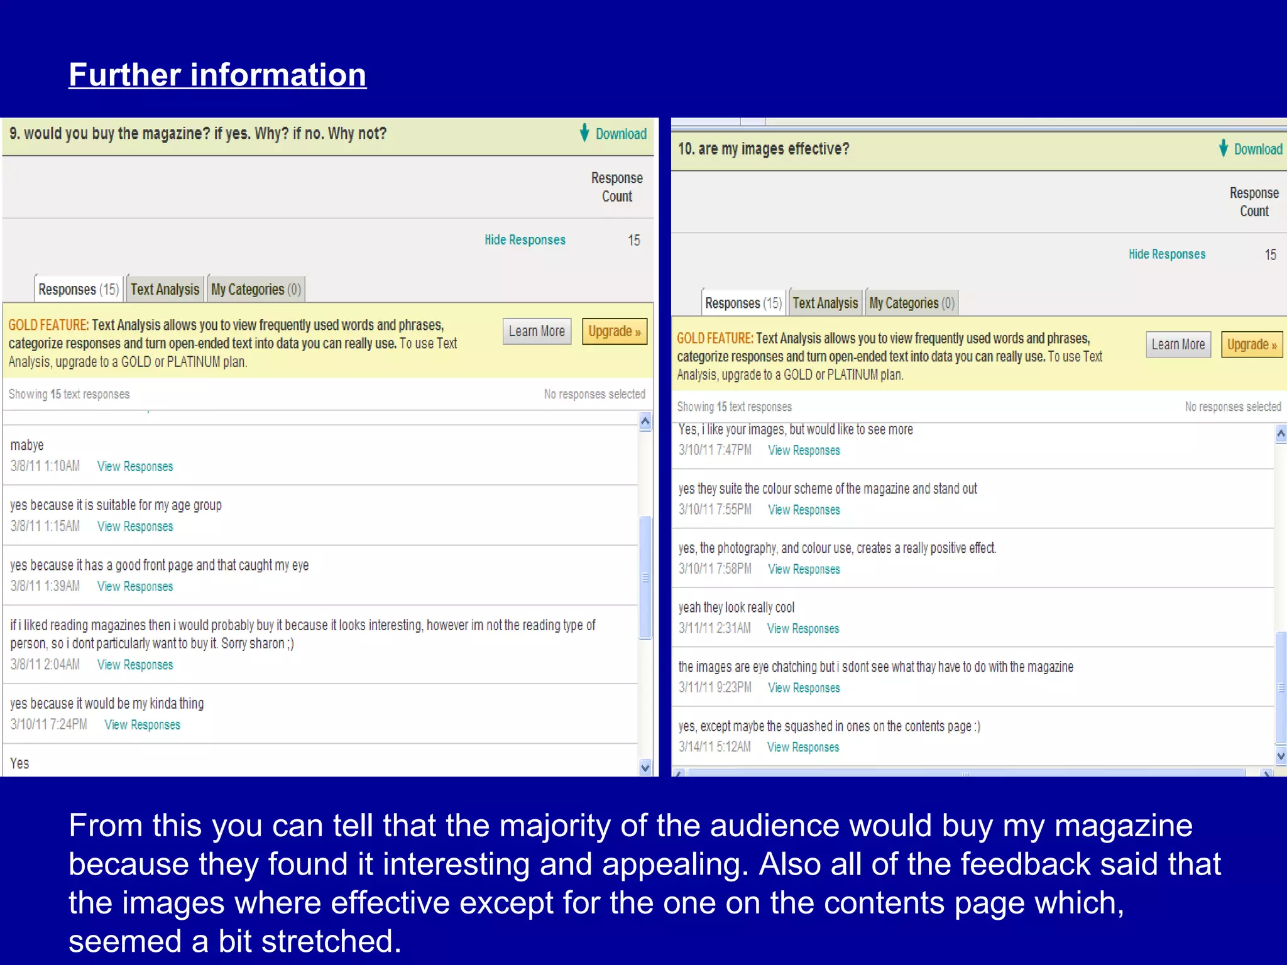The height and width of the screenshot is (965, 1287).
Task: Select Responses (15) tab in question 10
Action: pos(743,303)
